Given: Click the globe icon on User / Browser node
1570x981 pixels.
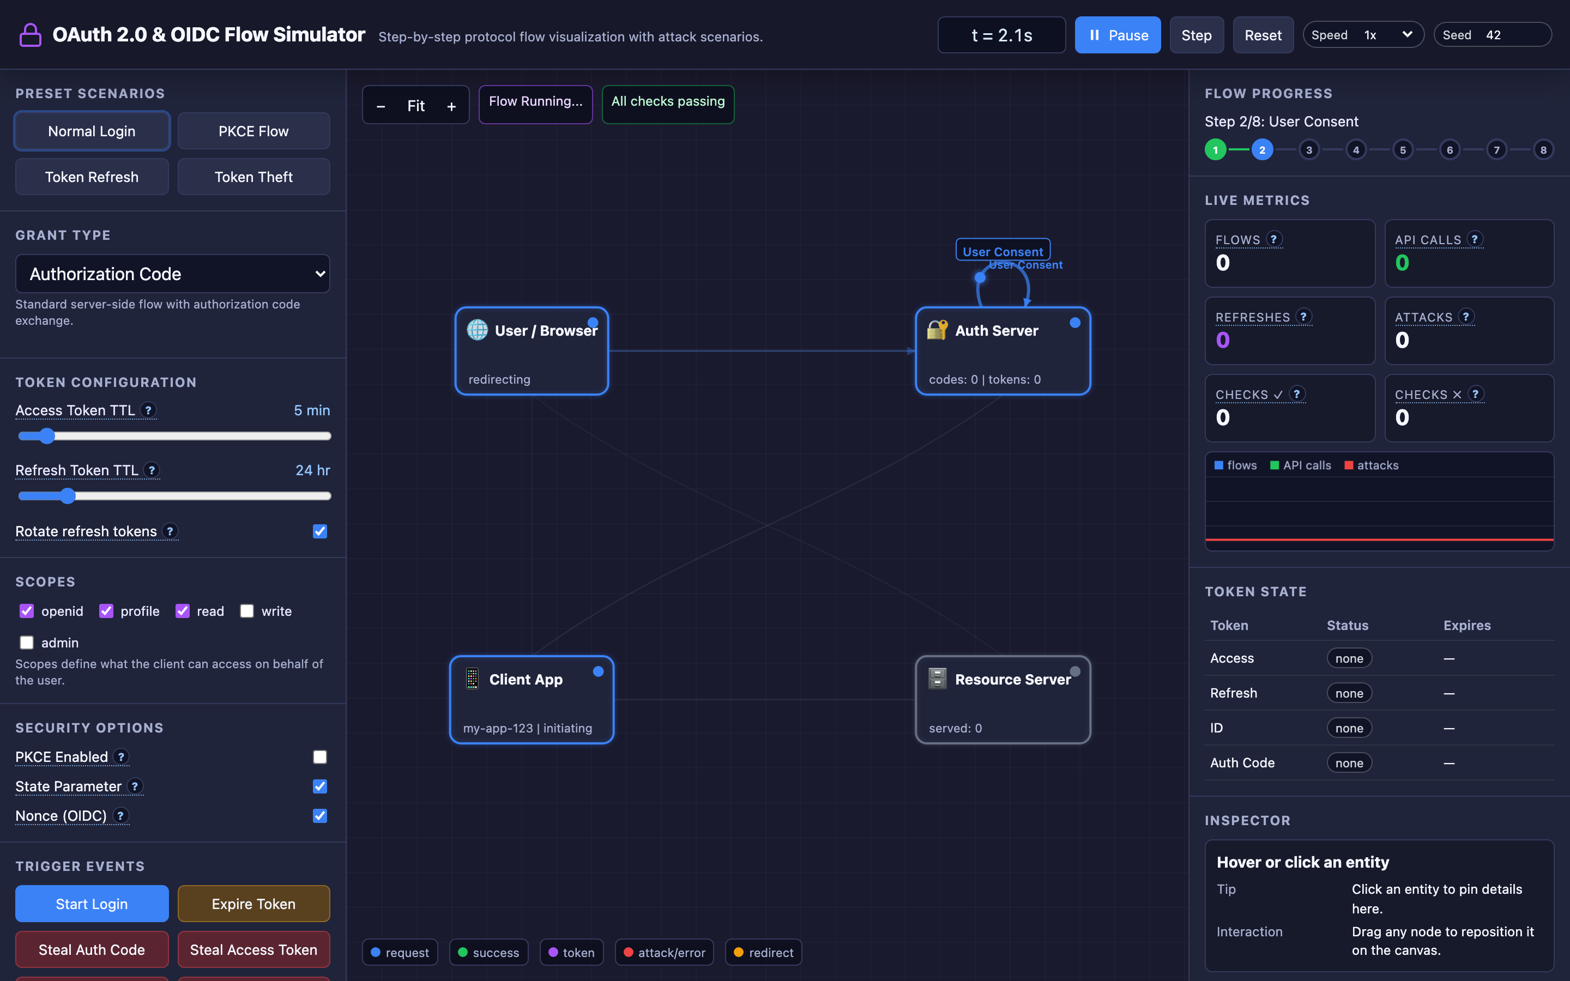Looking at the screenshot, I should click(478, 330).
